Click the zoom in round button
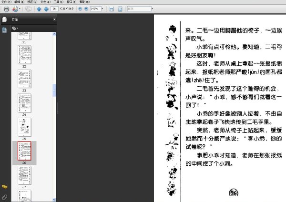The height and width of the screenshot is (202, 286). [86, 9]
